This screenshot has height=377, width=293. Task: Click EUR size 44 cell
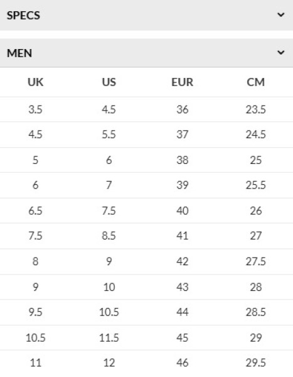click(183, 312)
